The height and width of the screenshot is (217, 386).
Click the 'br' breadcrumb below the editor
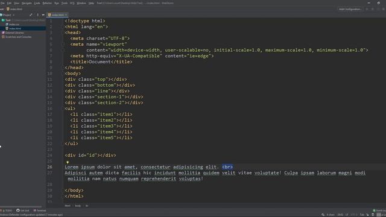pos(87,206)
